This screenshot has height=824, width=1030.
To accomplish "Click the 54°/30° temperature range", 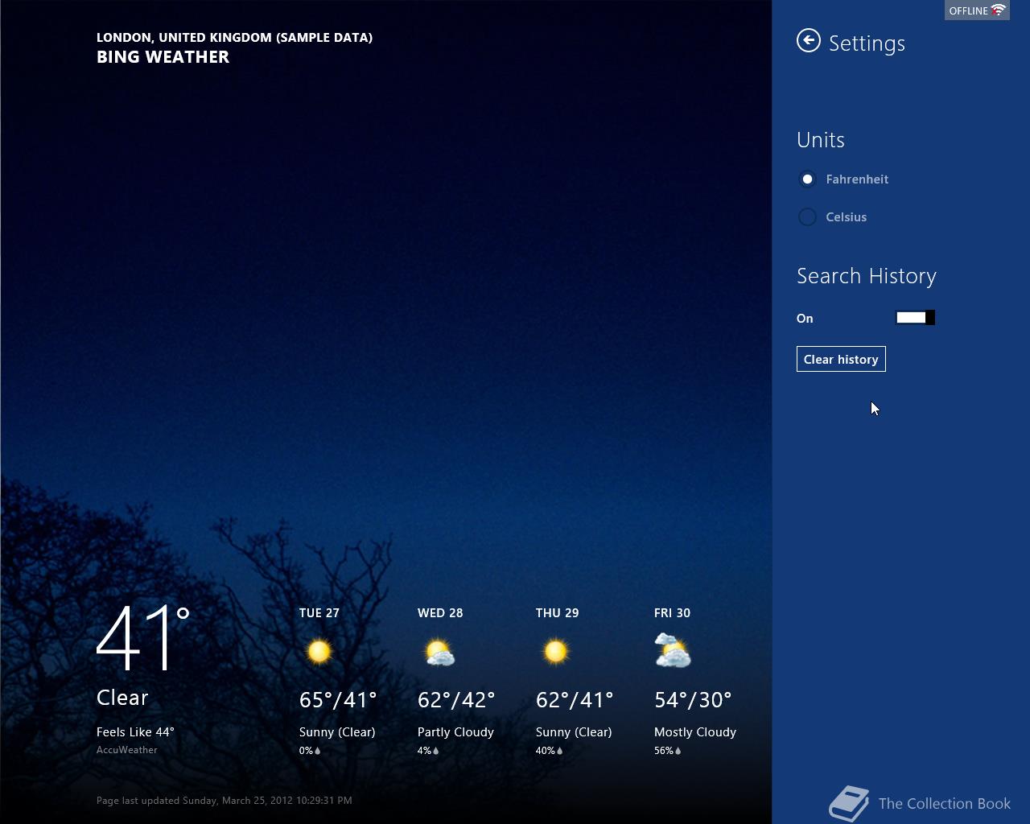I will 693,700.
